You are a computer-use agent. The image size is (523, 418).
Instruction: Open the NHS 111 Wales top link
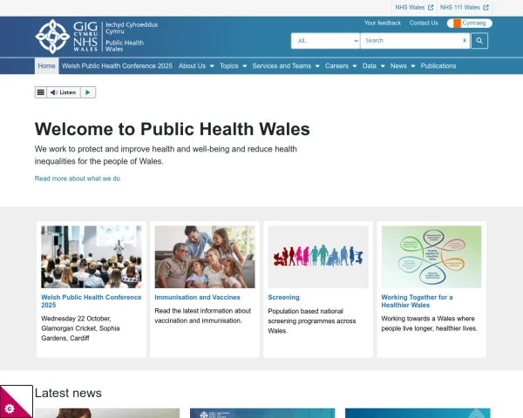pyautogui.click(x=460, y=7)
